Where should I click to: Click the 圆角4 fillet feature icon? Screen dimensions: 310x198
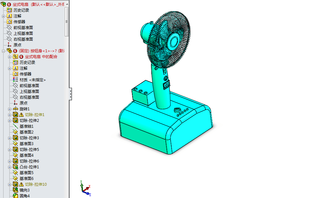coord(15,196)
